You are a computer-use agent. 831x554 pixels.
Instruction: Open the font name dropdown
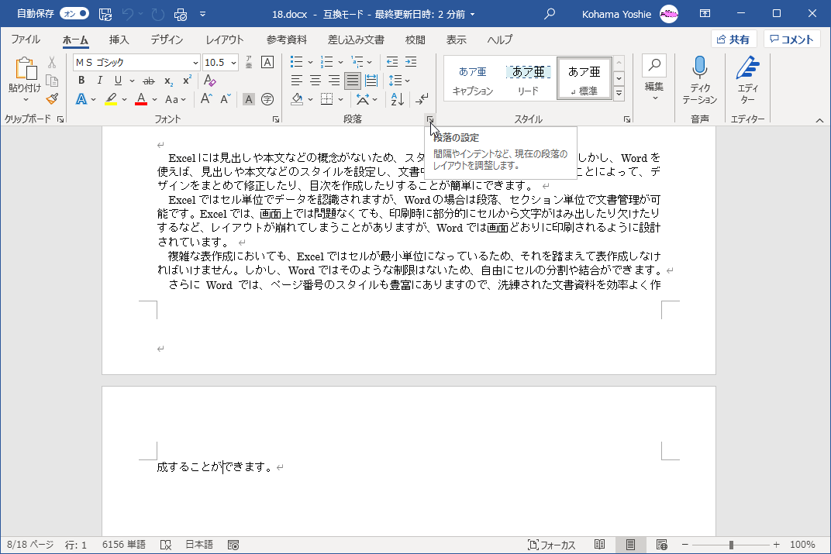pos(195,63)
